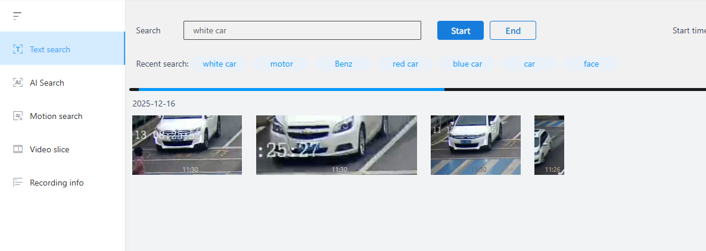The image size is (706, 251).
Task: Choose the 'face' recent search tag
Action: pyautogui.click(x=591, y=64)
